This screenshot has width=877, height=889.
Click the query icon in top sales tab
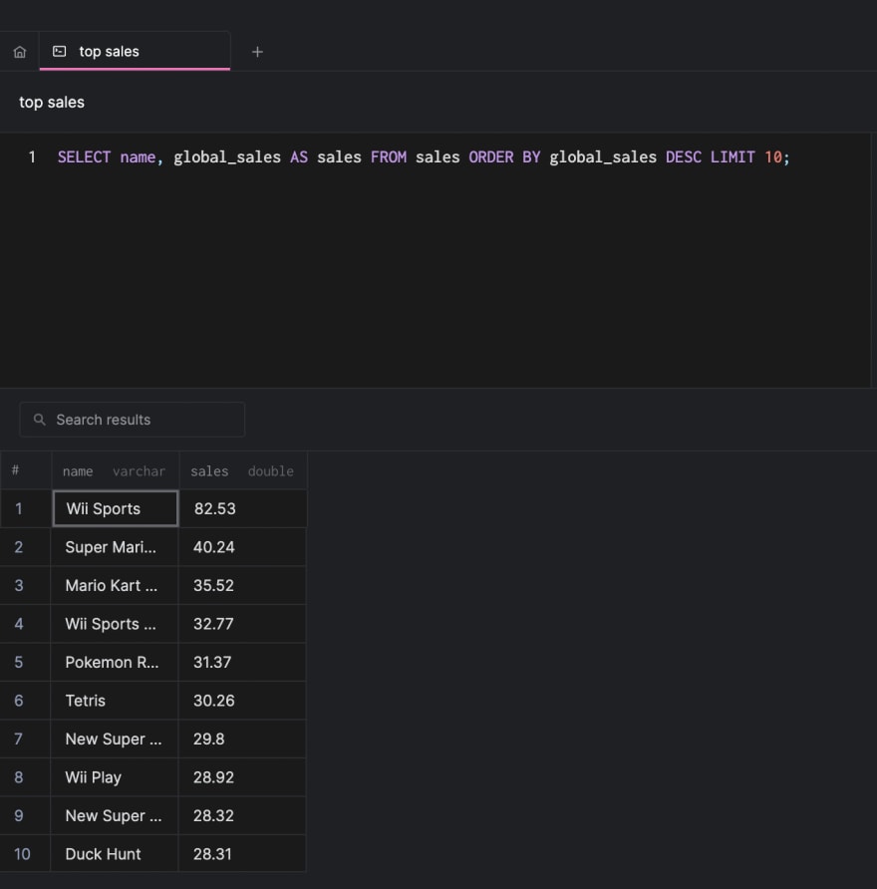pos(60,52)
